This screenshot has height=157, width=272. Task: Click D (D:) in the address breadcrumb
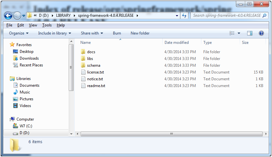click(44, 15)
